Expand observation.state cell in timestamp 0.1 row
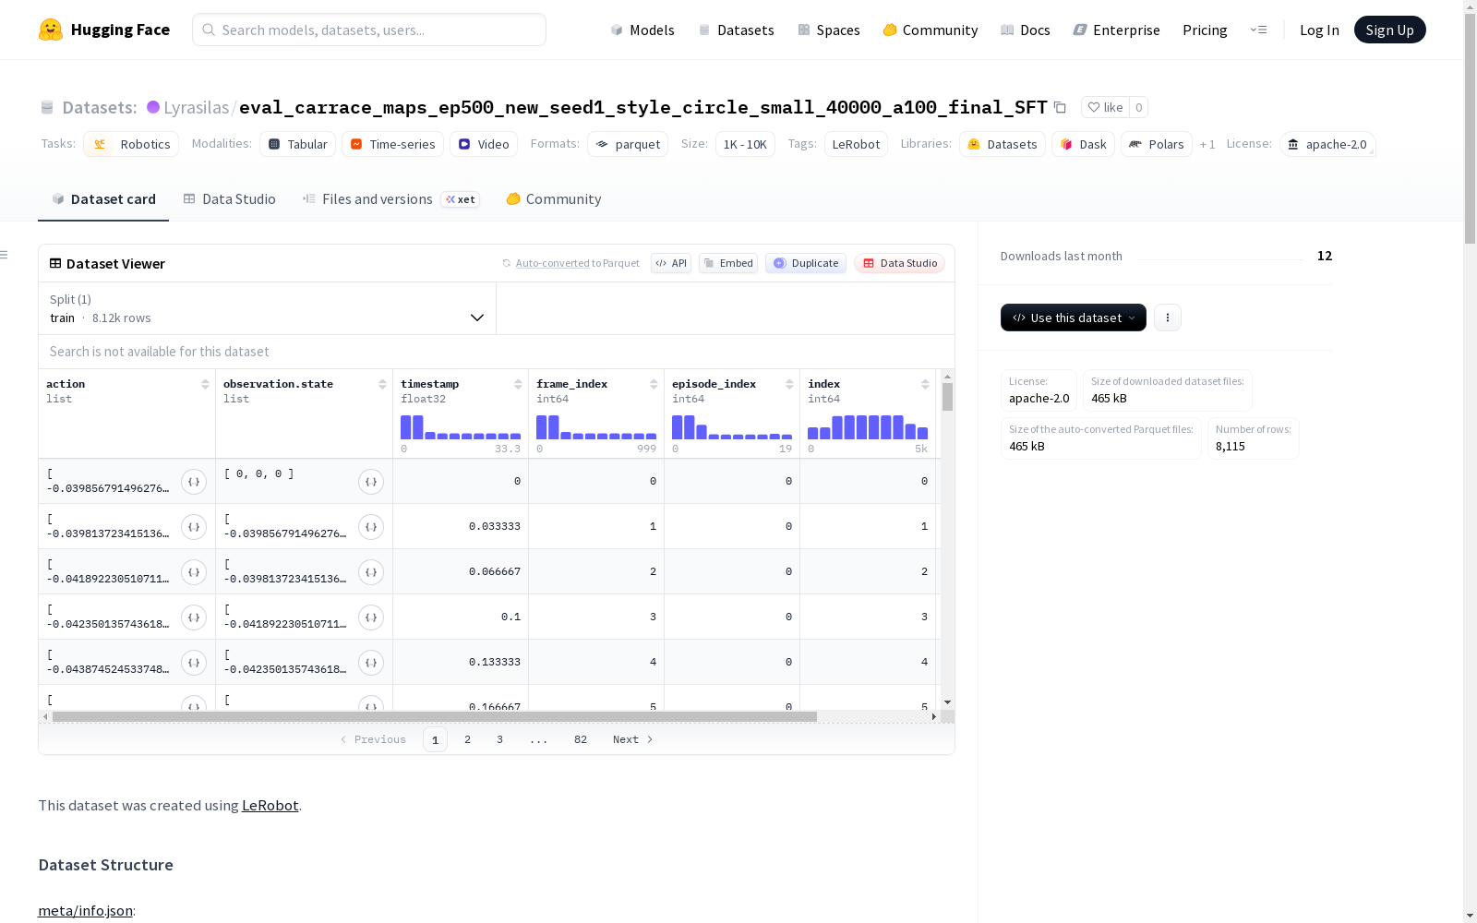 click(371, 617)
